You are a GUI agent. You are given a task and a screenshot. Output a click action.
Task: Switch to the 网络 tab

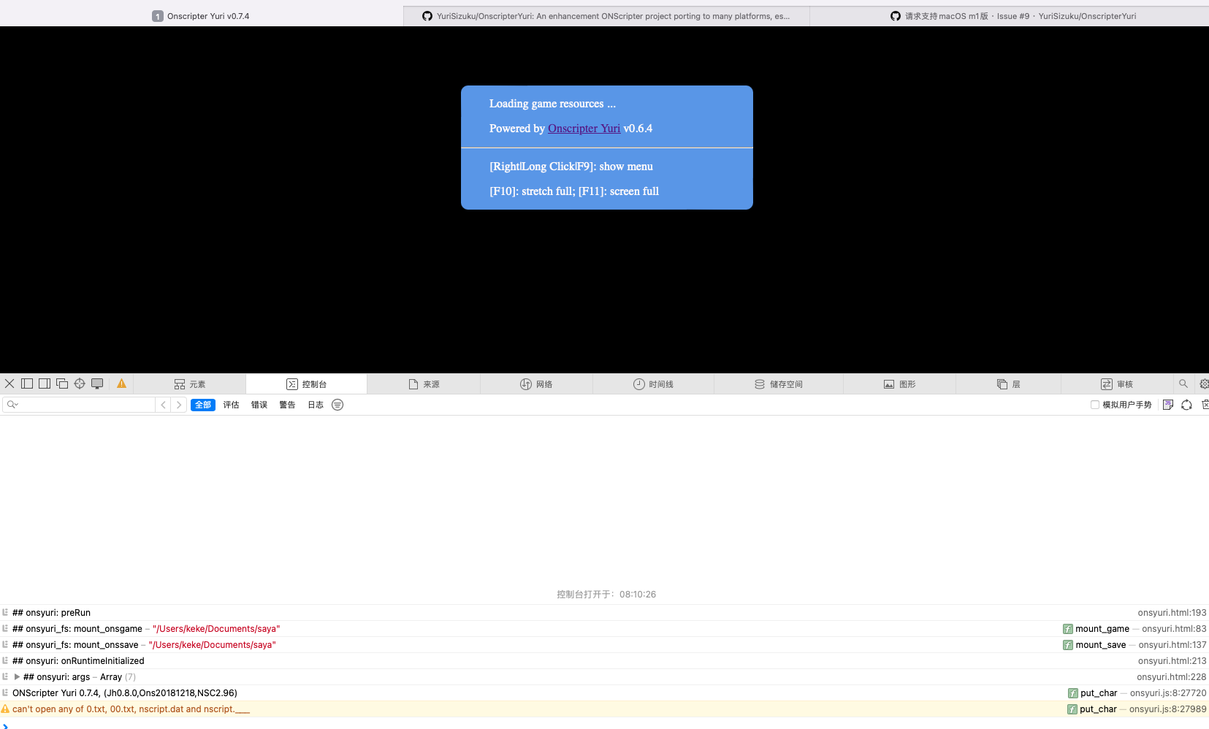point(536,383)
